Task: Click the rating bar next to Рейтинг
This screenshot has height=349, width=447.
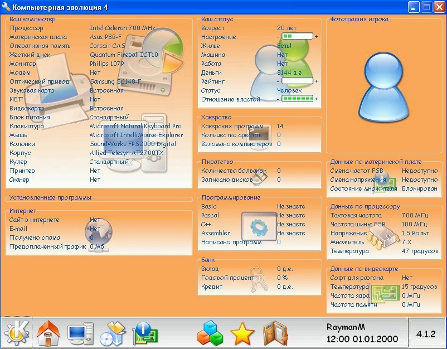Action: (x=297, y=81)
